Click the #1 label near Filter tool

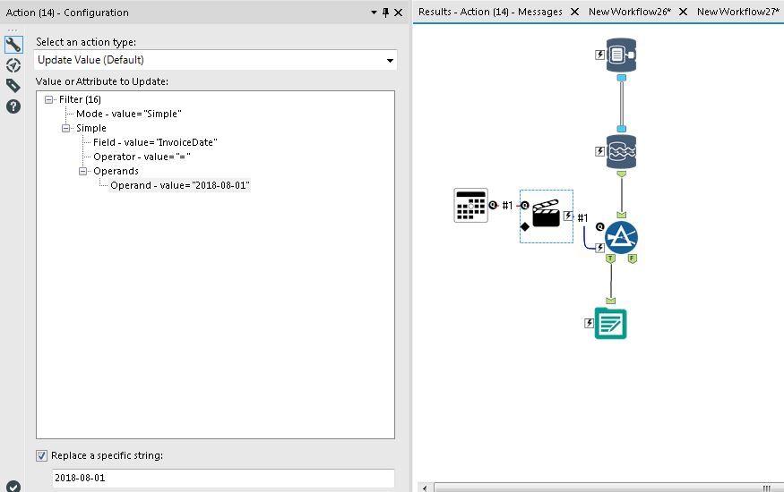[x=582, y=217]
